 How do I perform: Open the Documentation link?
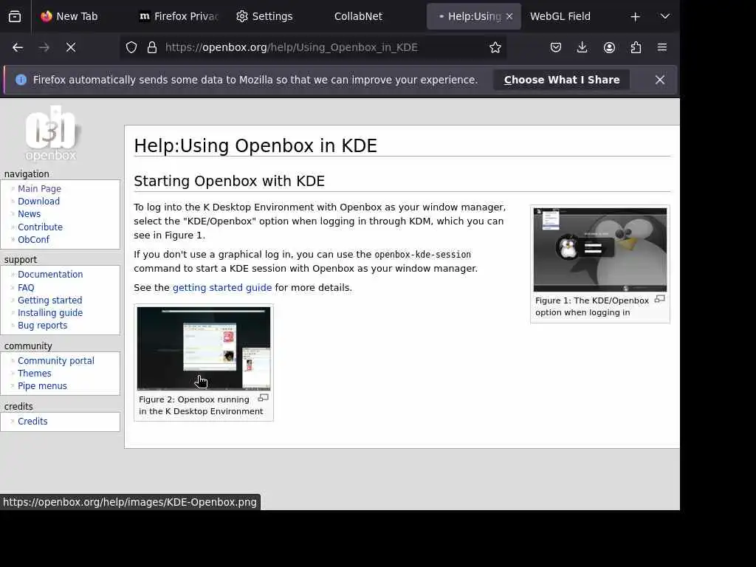[50, 275]
